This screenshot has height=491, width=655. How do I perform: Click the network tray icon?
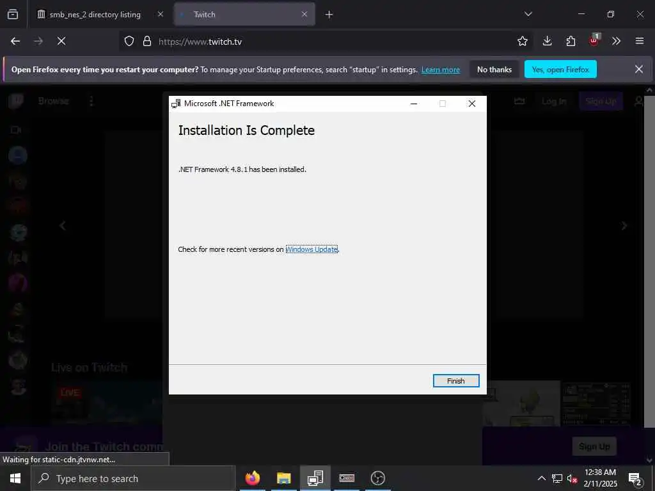pos(557,478)
